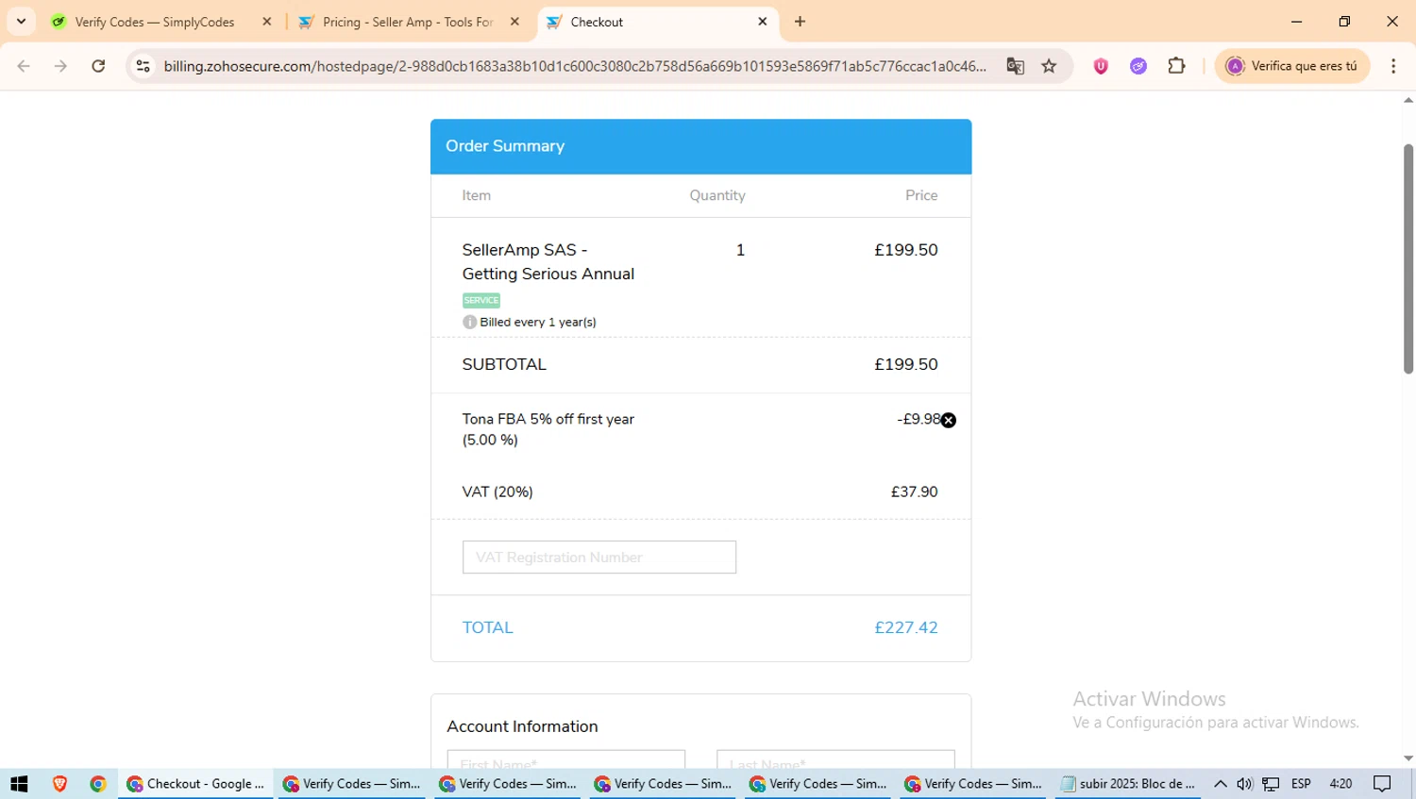The width and height of the screenshot is (1416, 799).
Task: Open the network icon in system tray
Action: tap(1272, 784)
